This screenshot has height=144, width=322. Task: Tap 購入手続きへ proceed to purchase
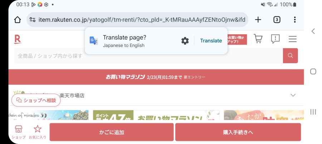coord(238,132)
